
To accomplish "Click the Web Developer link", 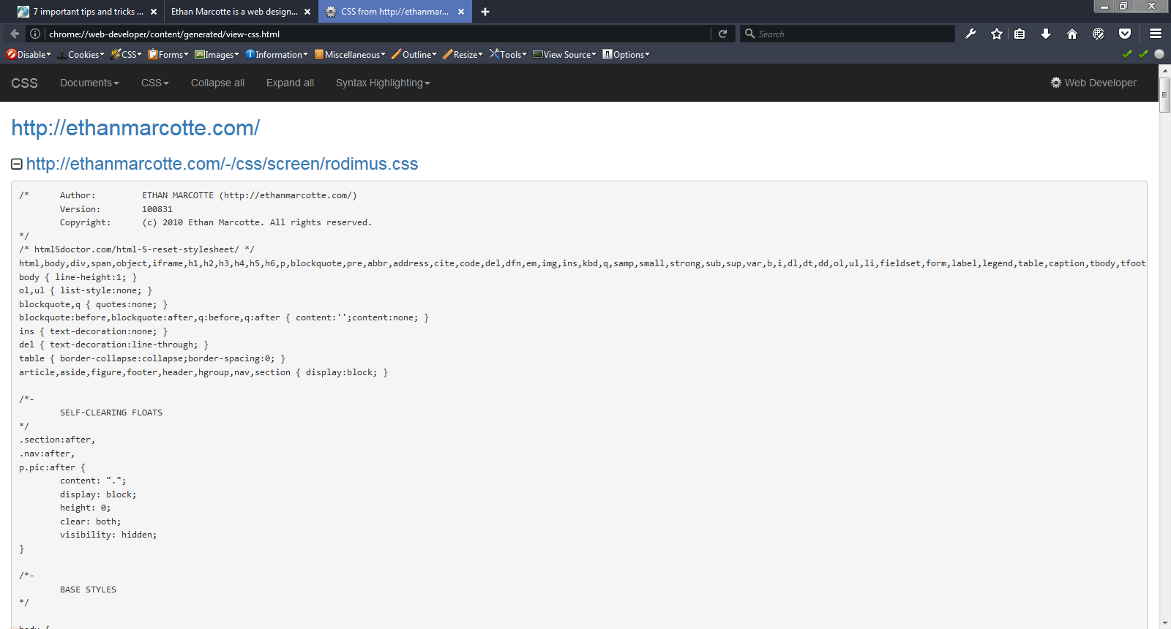I will pos(1093,83).
